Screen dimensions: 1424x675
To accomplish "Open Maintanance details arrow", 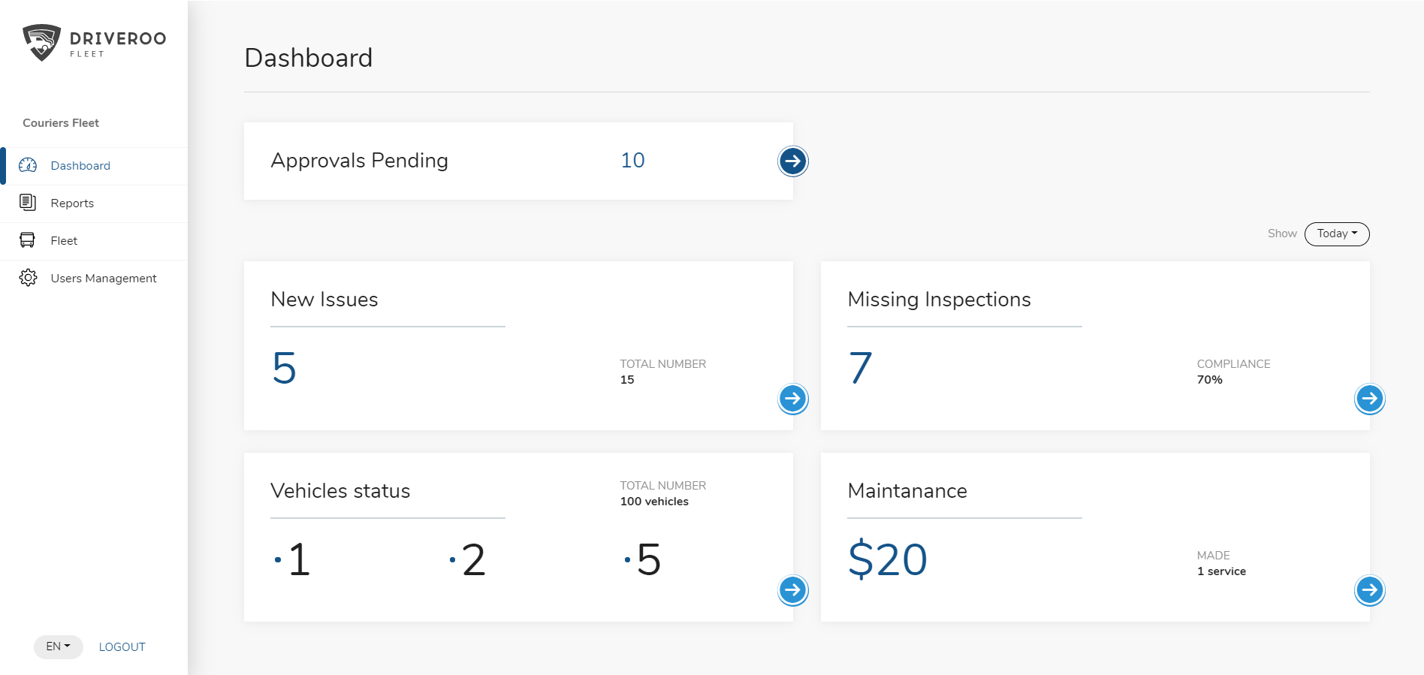I will pyautogui.click(x=1369, y=590).
